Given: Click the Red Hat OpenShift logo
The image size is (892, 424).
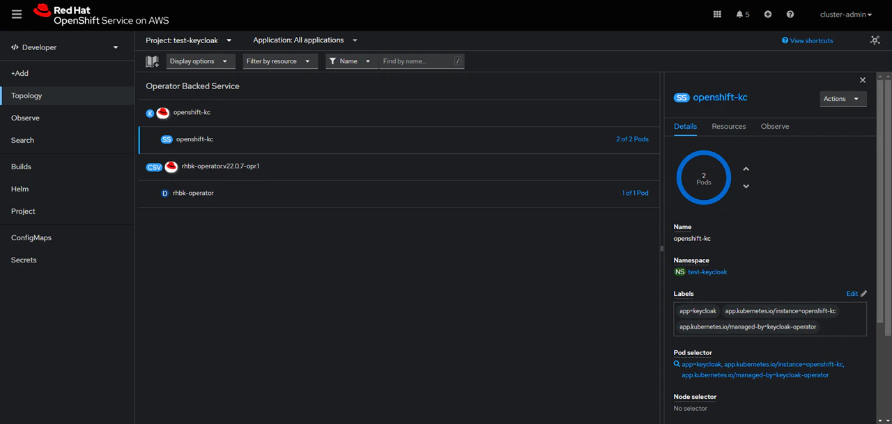Looking at the screenshot, I should 101,15.
